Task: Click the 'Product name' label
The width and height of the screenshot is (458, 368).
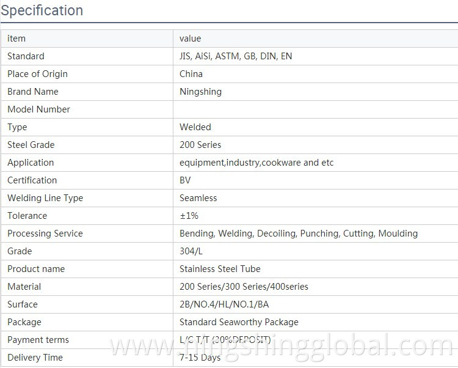Action: pyautogui.click(x=36, y=269)
